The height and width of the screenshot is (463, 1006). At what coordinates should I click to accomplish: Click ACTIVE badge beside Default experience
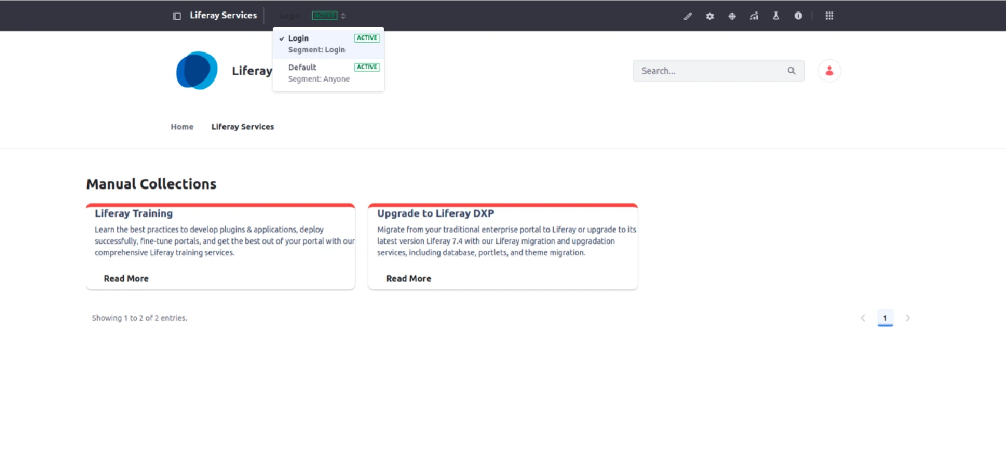point(367,67)
